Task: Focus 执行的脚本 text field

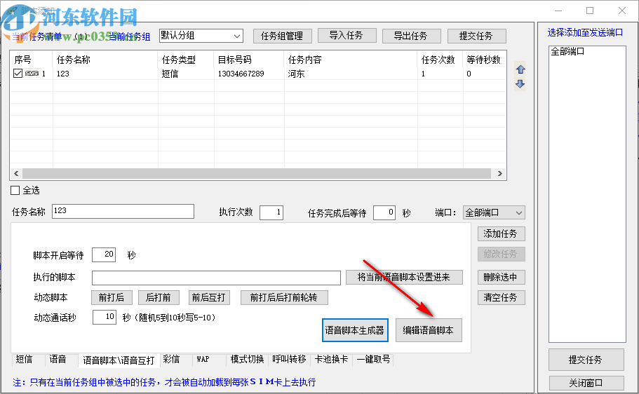Action: coord(217,278)
